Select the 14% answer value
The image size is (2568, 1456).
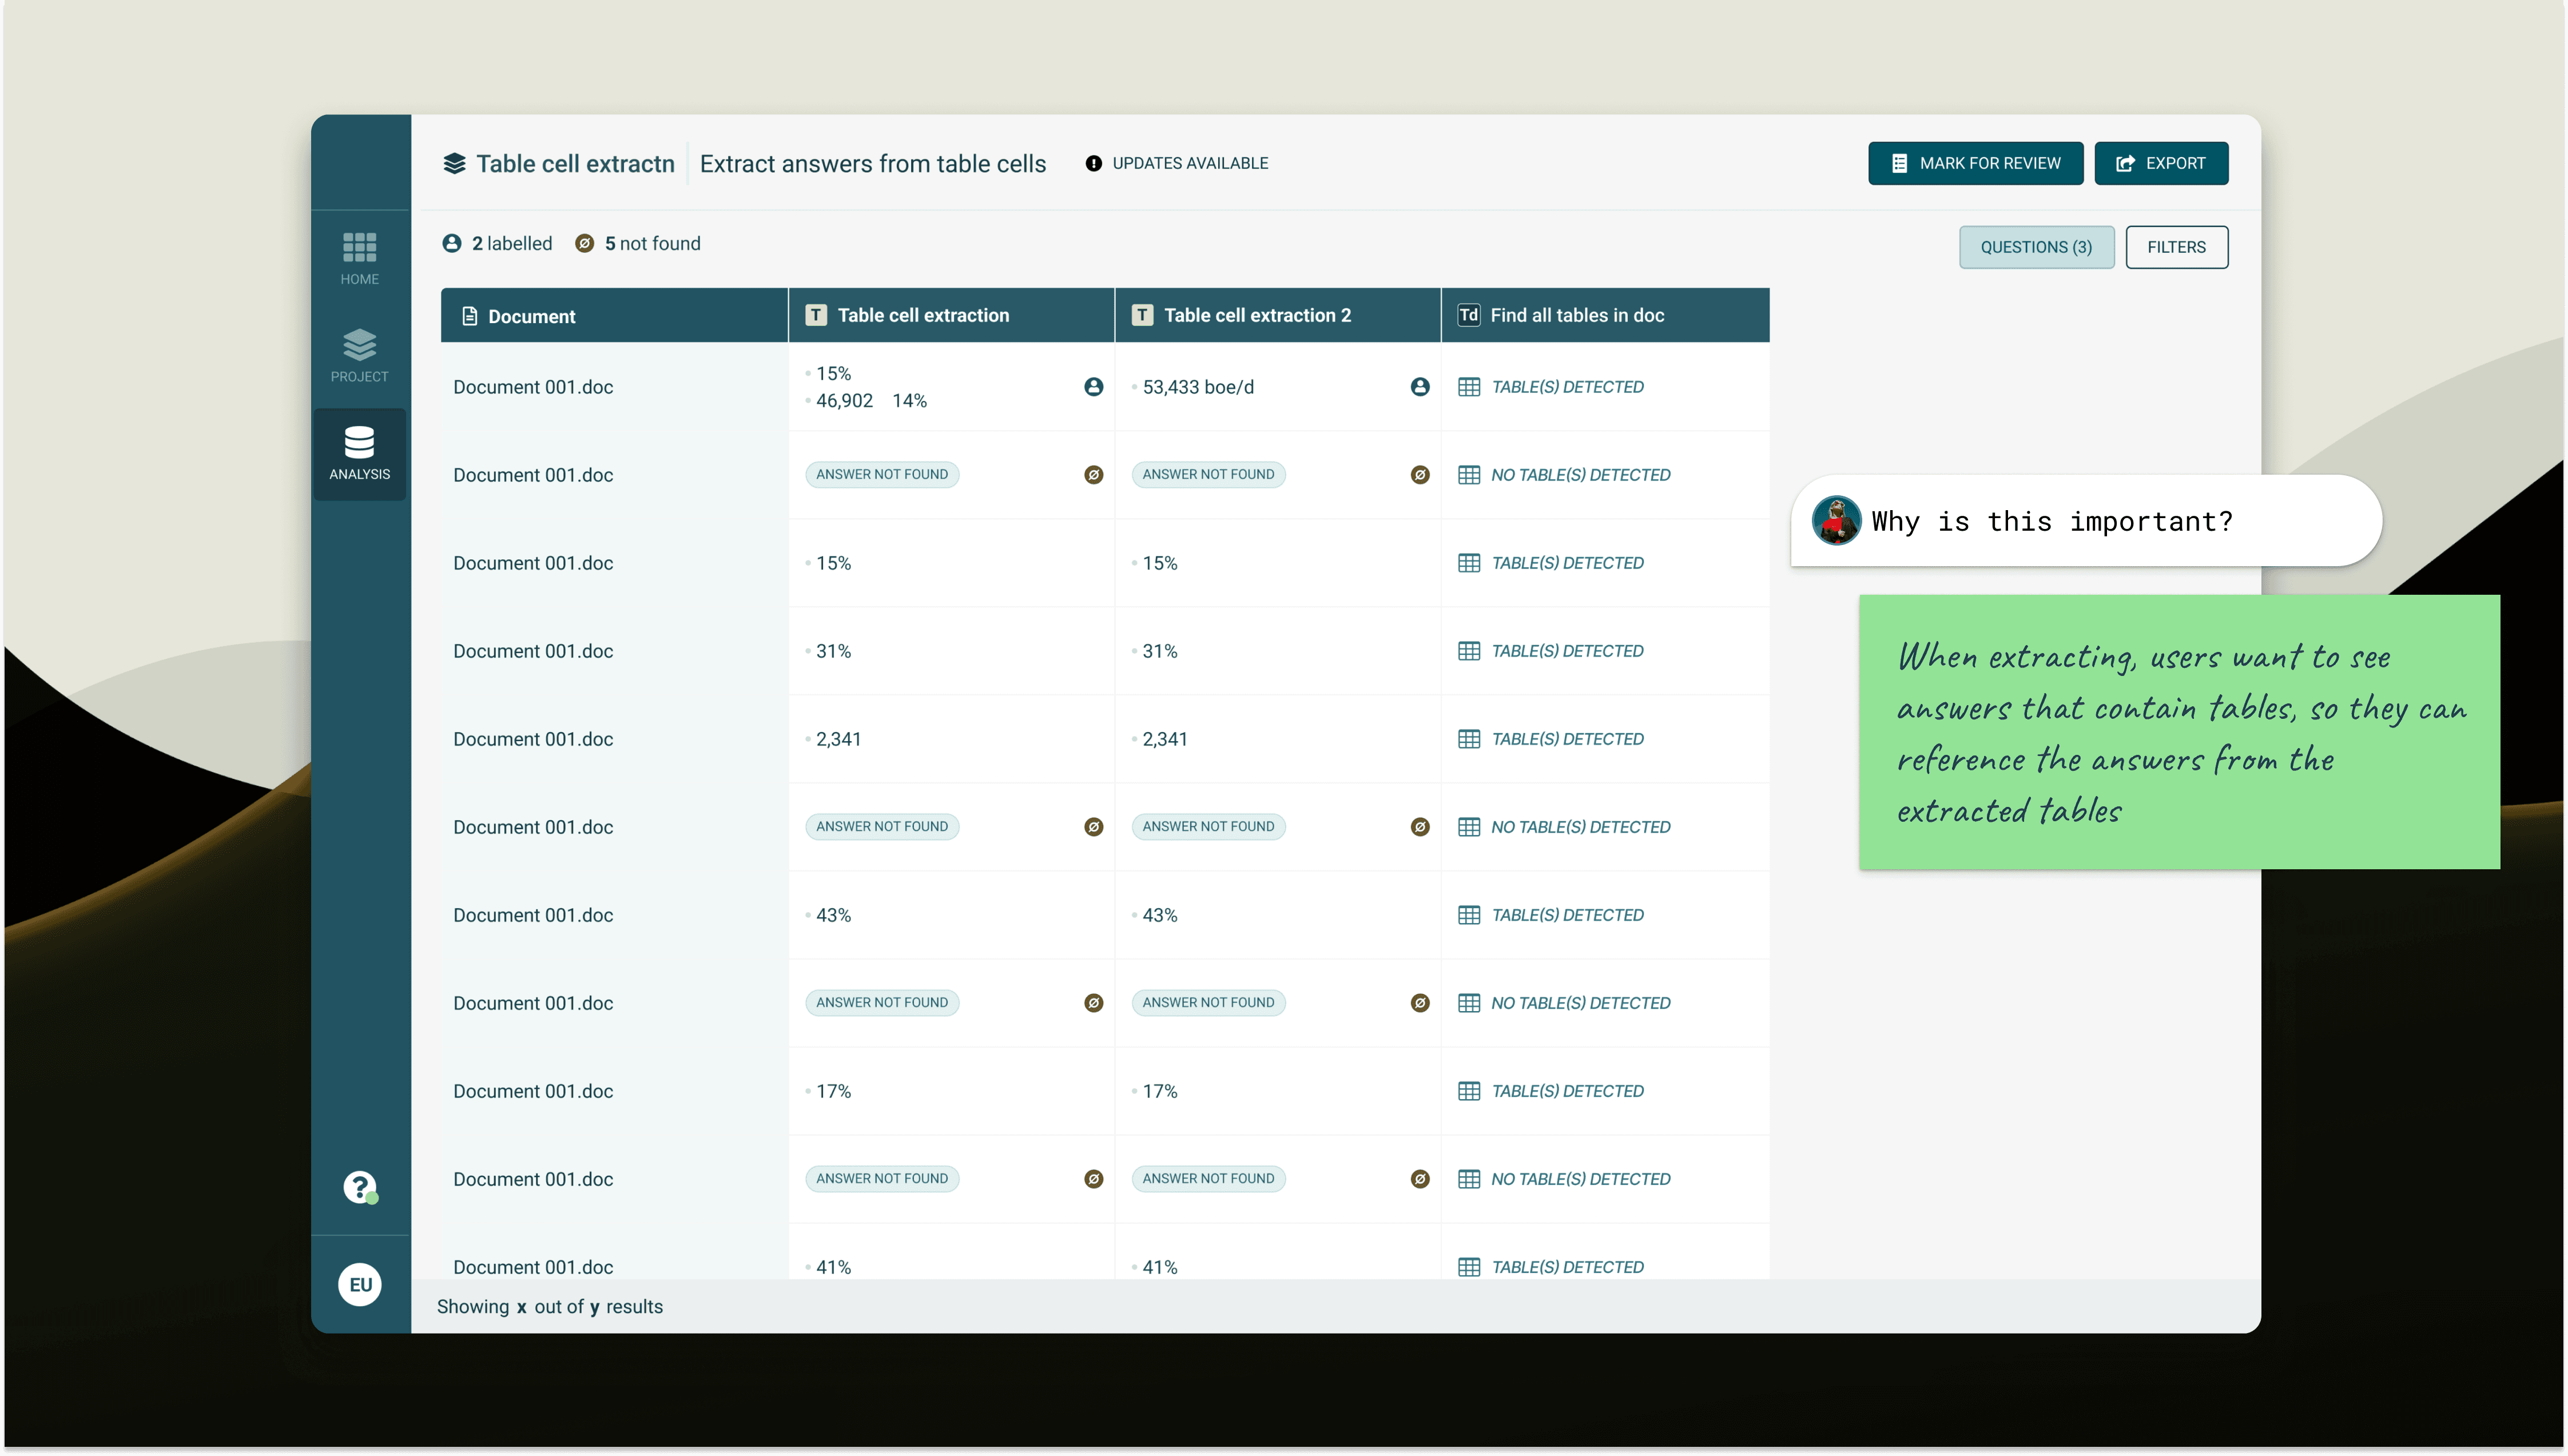click(x=909, y=401)
